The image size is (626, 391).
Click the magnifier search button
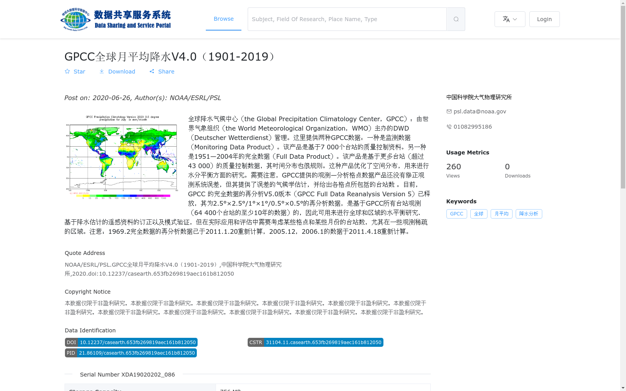[x=456, y=19]
